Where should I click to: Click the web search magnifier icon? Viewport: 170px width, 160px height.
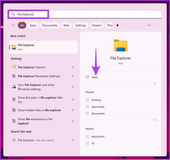(x=14, y=140)
